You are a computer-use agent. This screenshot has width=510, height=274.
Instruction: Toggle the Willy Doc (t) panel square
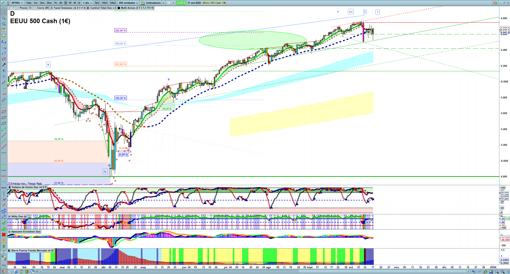[9, 217]
